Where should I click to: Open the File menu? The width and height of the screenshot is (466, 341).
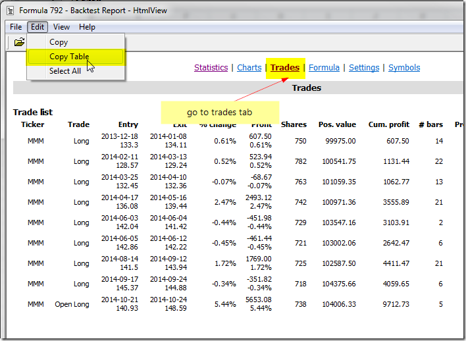tap(16, 27)
